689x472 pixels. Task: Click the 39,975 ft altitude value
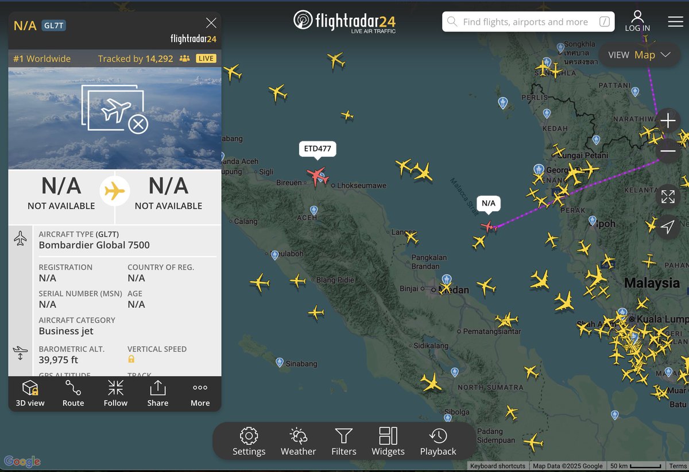point(59,360)
